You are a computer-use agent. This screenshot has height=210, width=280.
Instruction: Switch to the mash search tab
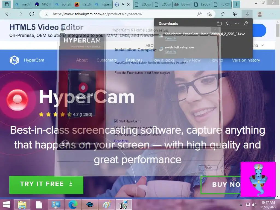coord(23,4)
